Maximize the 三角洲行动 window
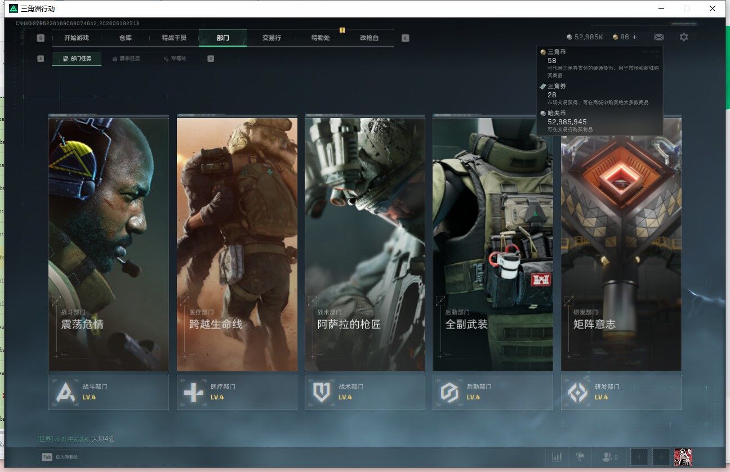 click(687, 8)
